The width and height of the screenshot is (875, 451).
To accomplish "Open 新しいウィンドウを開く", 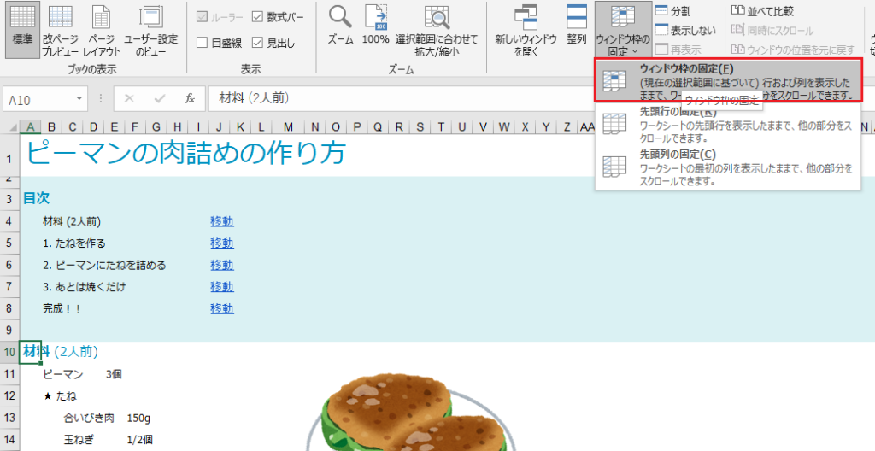I will pos(526,30).
